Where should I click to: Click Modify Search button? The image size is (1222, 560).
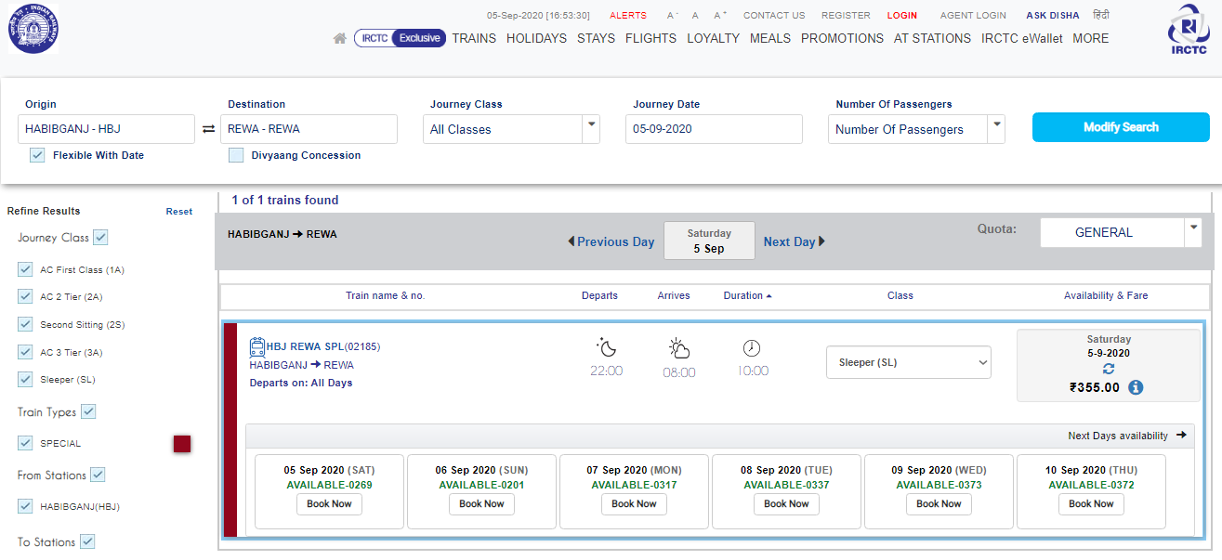(1121, 127)
